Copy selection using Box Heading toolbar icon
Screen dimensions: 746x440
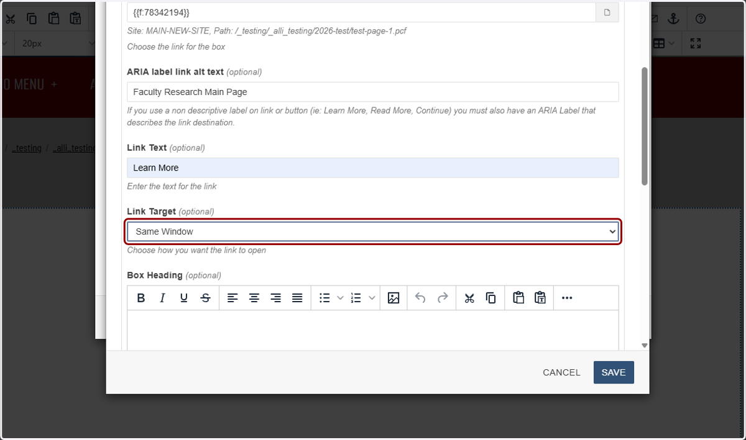tap(491, 298)
